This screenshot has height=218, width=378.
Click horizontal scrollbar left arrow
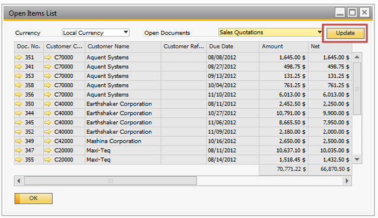pos(19,181)
